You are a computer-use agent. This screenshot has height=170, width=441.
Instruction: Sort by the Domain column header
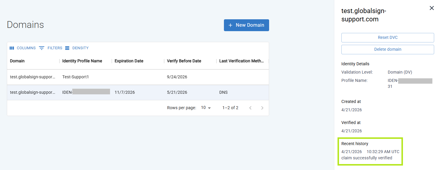pos(17,61)
